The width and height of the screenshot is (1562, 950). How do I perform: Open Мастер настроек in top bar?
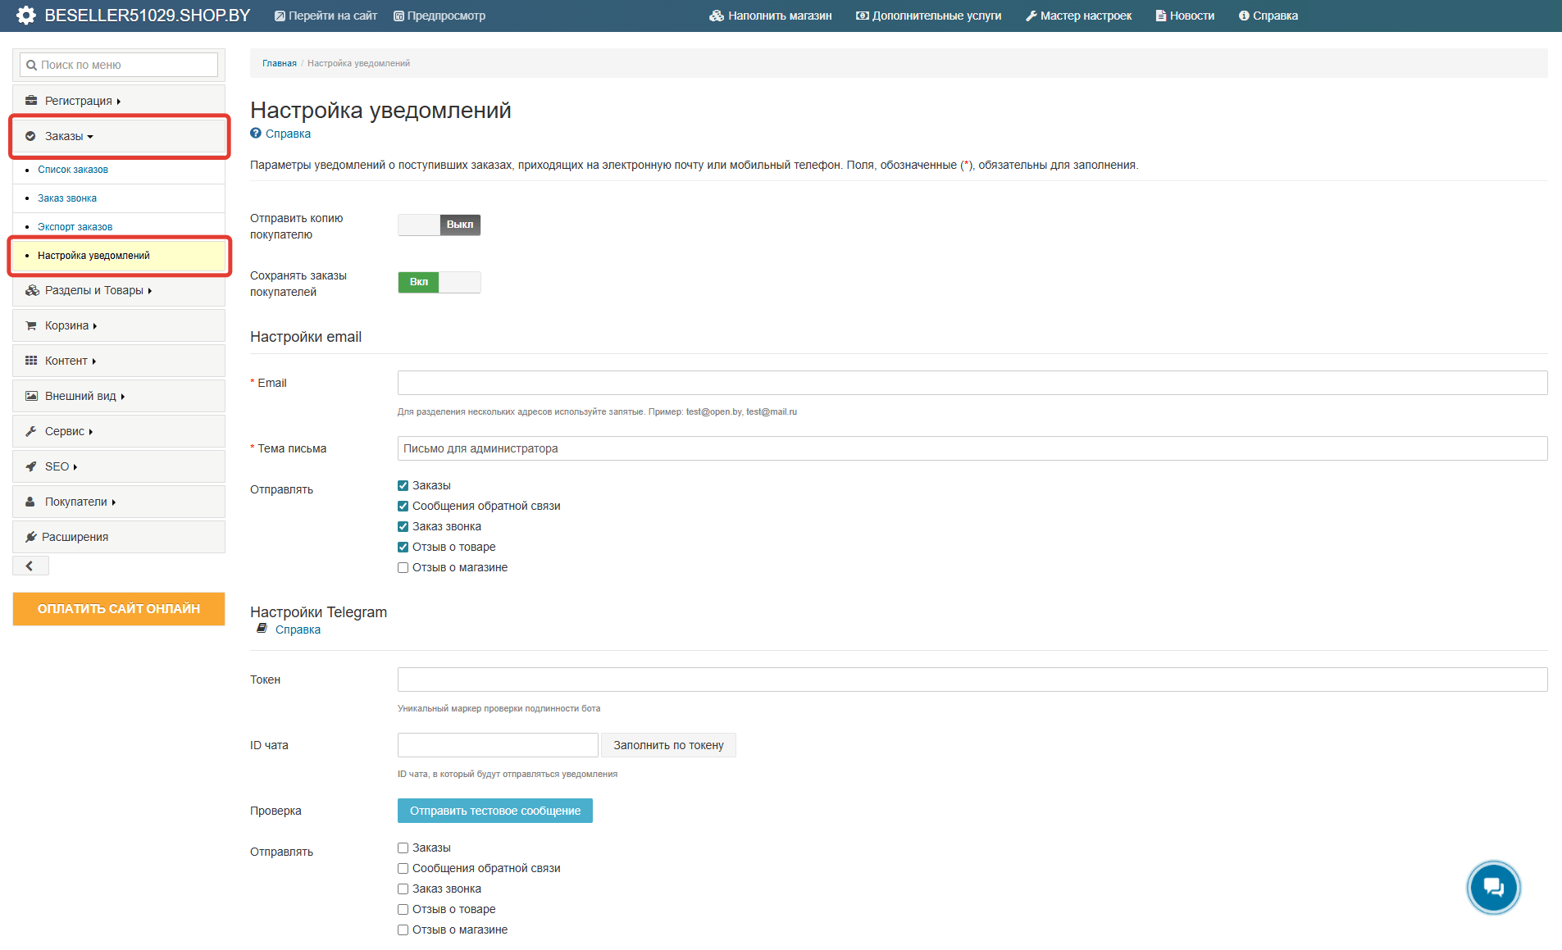(x=1078, y=16)
